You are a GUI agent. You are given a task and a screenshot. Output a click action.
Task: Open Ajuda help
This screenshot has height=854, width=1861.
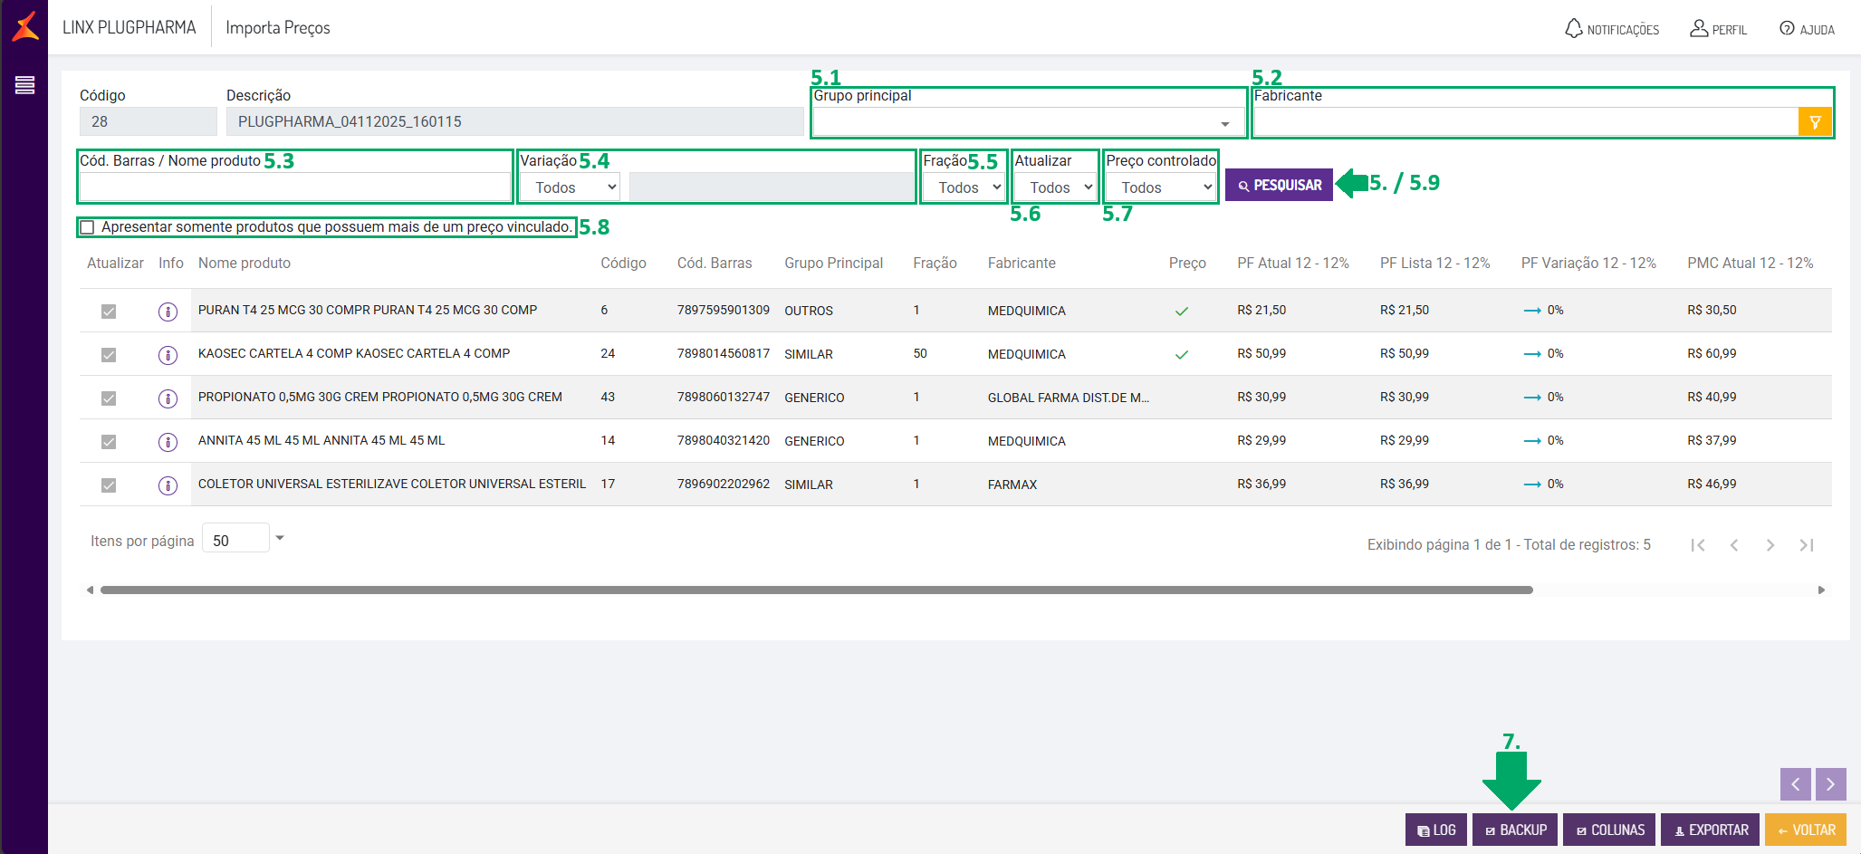[1807, 29]
